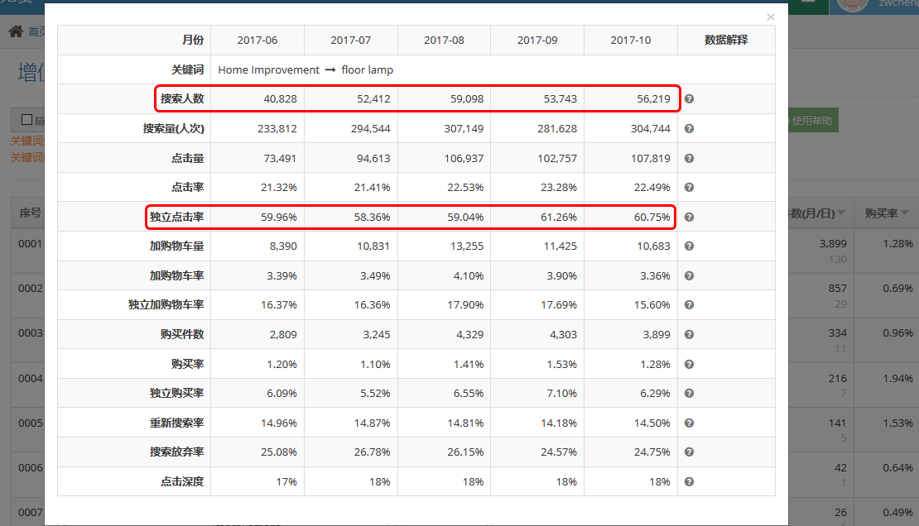The width and height of the screenshot is (919, 526).
Task: Open help icon for 独立购买率 row
Action: [689, 393]
